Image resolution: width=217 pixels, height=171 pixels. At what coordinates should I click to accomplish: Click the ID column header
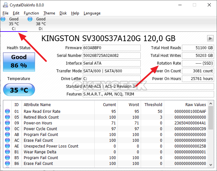click(16, 104)
